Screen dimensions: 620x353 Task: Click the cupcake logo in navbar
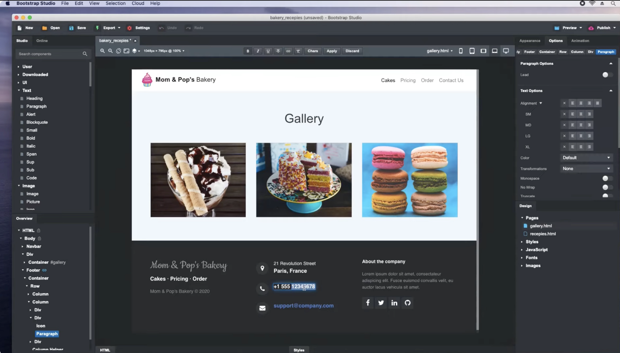[x=147, y=80]
